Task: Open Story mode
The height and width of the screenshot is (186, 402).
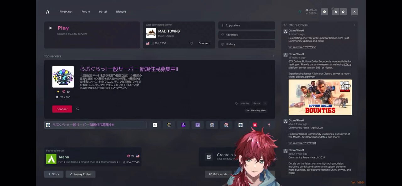Action: [x=54, y=174]
